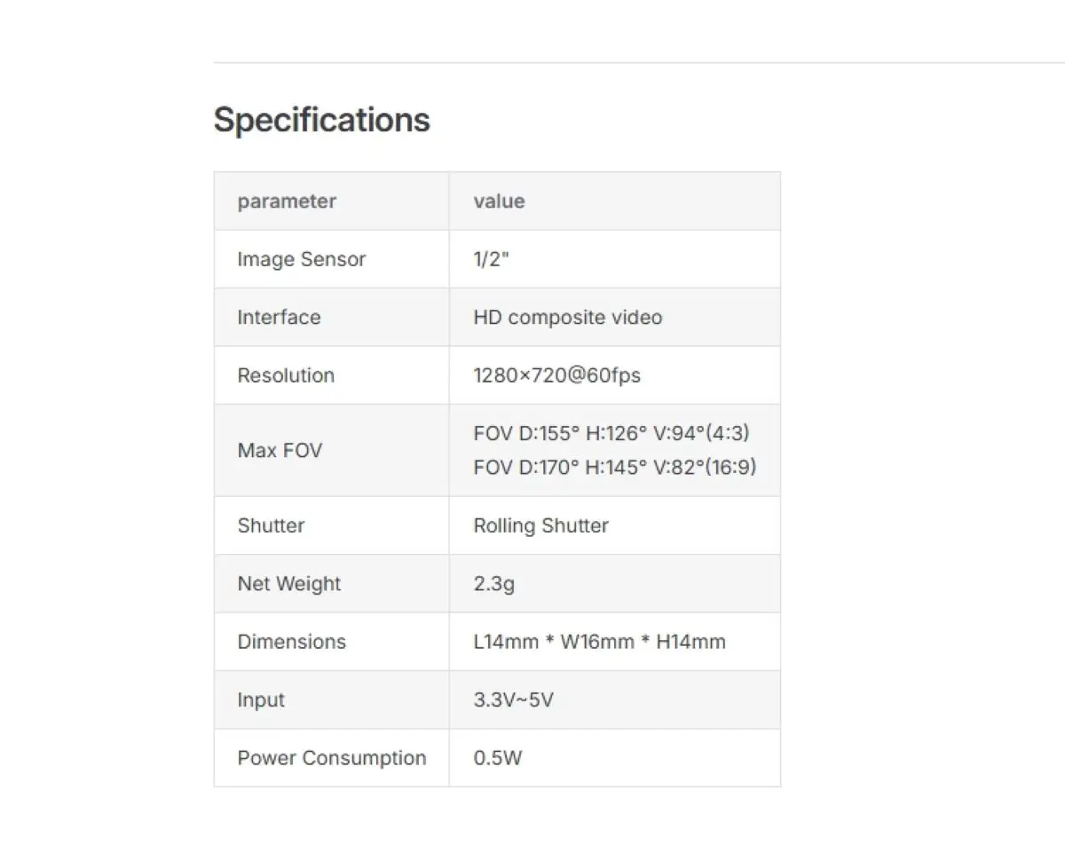Click the Interface row label
Image resolution: width=1065 pixels, height=853 pixels.
tap(279, 317)
